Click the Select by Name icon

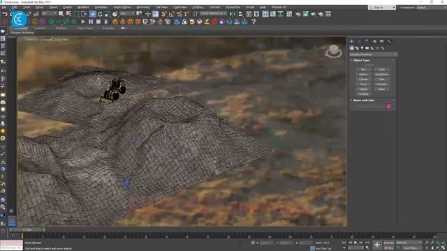click(68, 14)
